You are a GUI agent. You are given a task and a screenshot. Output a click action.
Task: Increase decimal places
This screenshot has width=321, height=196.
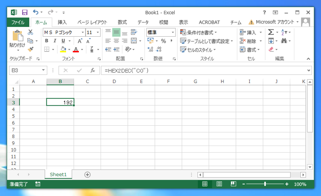(151, 49)
